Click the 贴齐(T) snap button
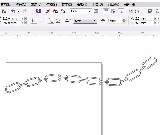Image resolution: width=160 pixels, height=135 pixels. 134,11
